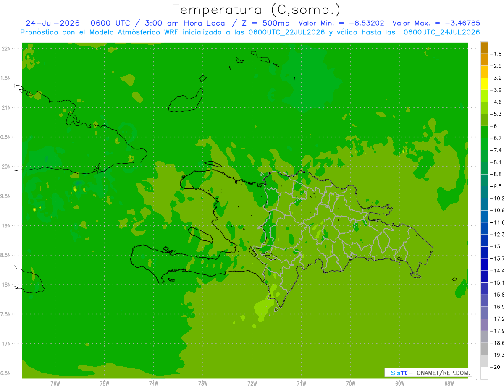
Task: Click the "68W" longitude axis label
Action: (449, 384)
